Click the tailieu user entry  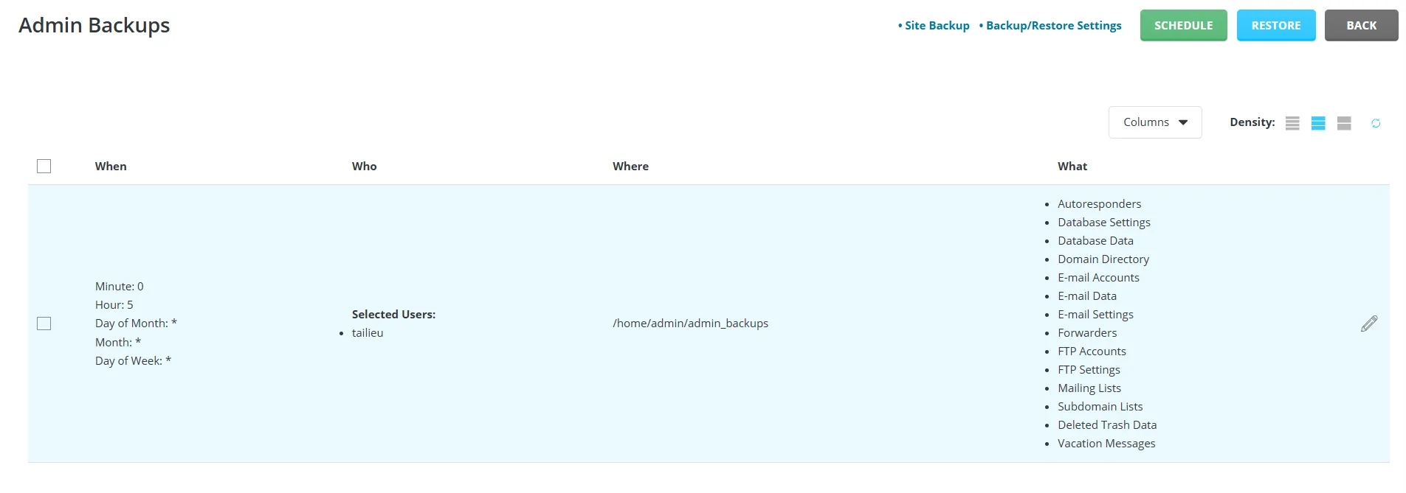coord(368,333)
